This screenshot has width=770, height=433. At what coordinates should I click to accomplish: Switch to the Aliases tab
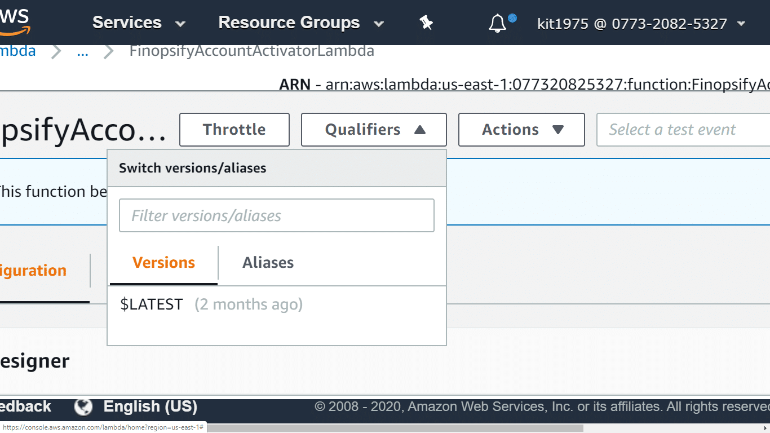point(268,262)
